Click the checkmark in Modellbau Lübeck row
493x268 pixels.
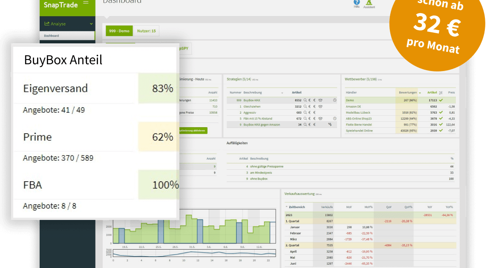click(441, 112)
